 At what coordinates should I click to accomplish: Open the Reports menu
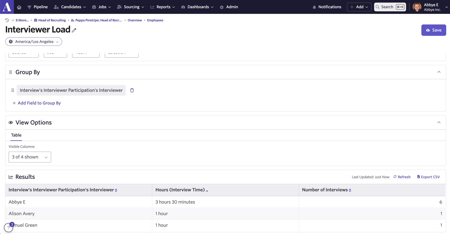coord(163,7)
